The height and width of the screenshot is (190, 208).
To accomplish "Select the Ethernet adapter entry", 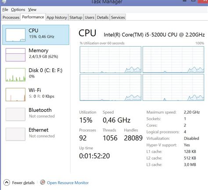I will [36, 134].
